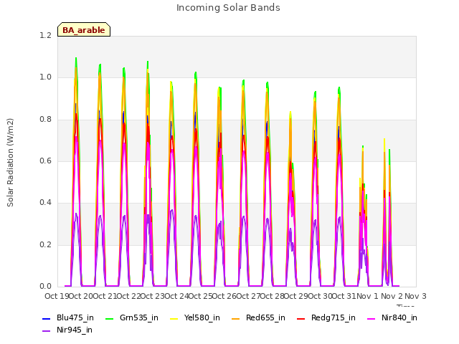Click the 0.0 y-axis tick label

45,287
